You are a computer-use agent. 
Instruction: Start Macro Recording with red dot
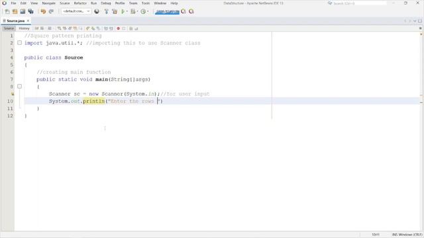click(x=118, y=28)
